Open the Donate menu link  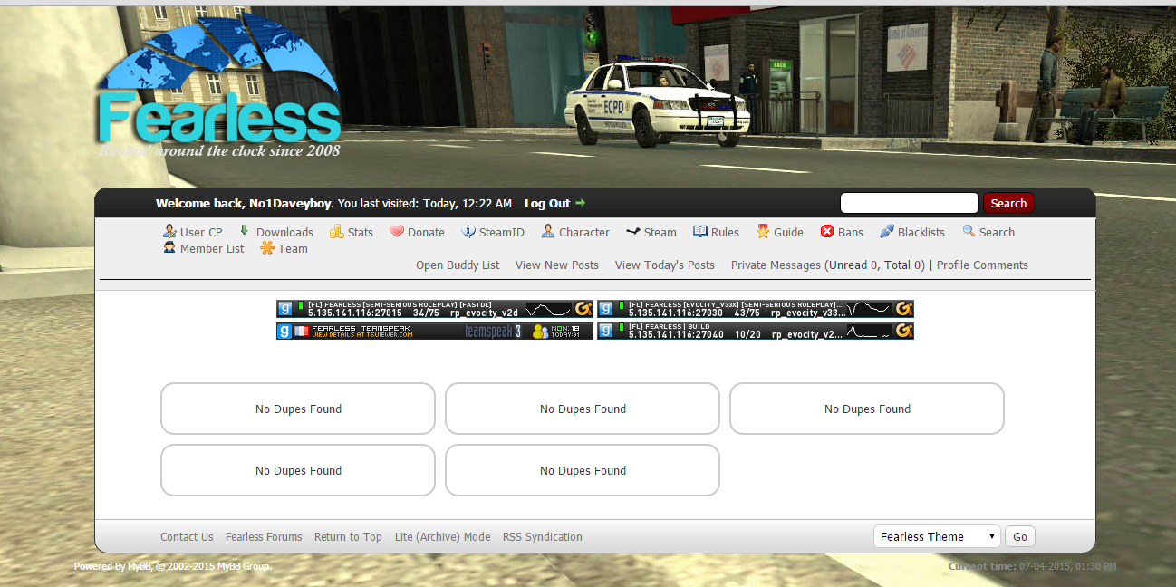pos(426,232)
